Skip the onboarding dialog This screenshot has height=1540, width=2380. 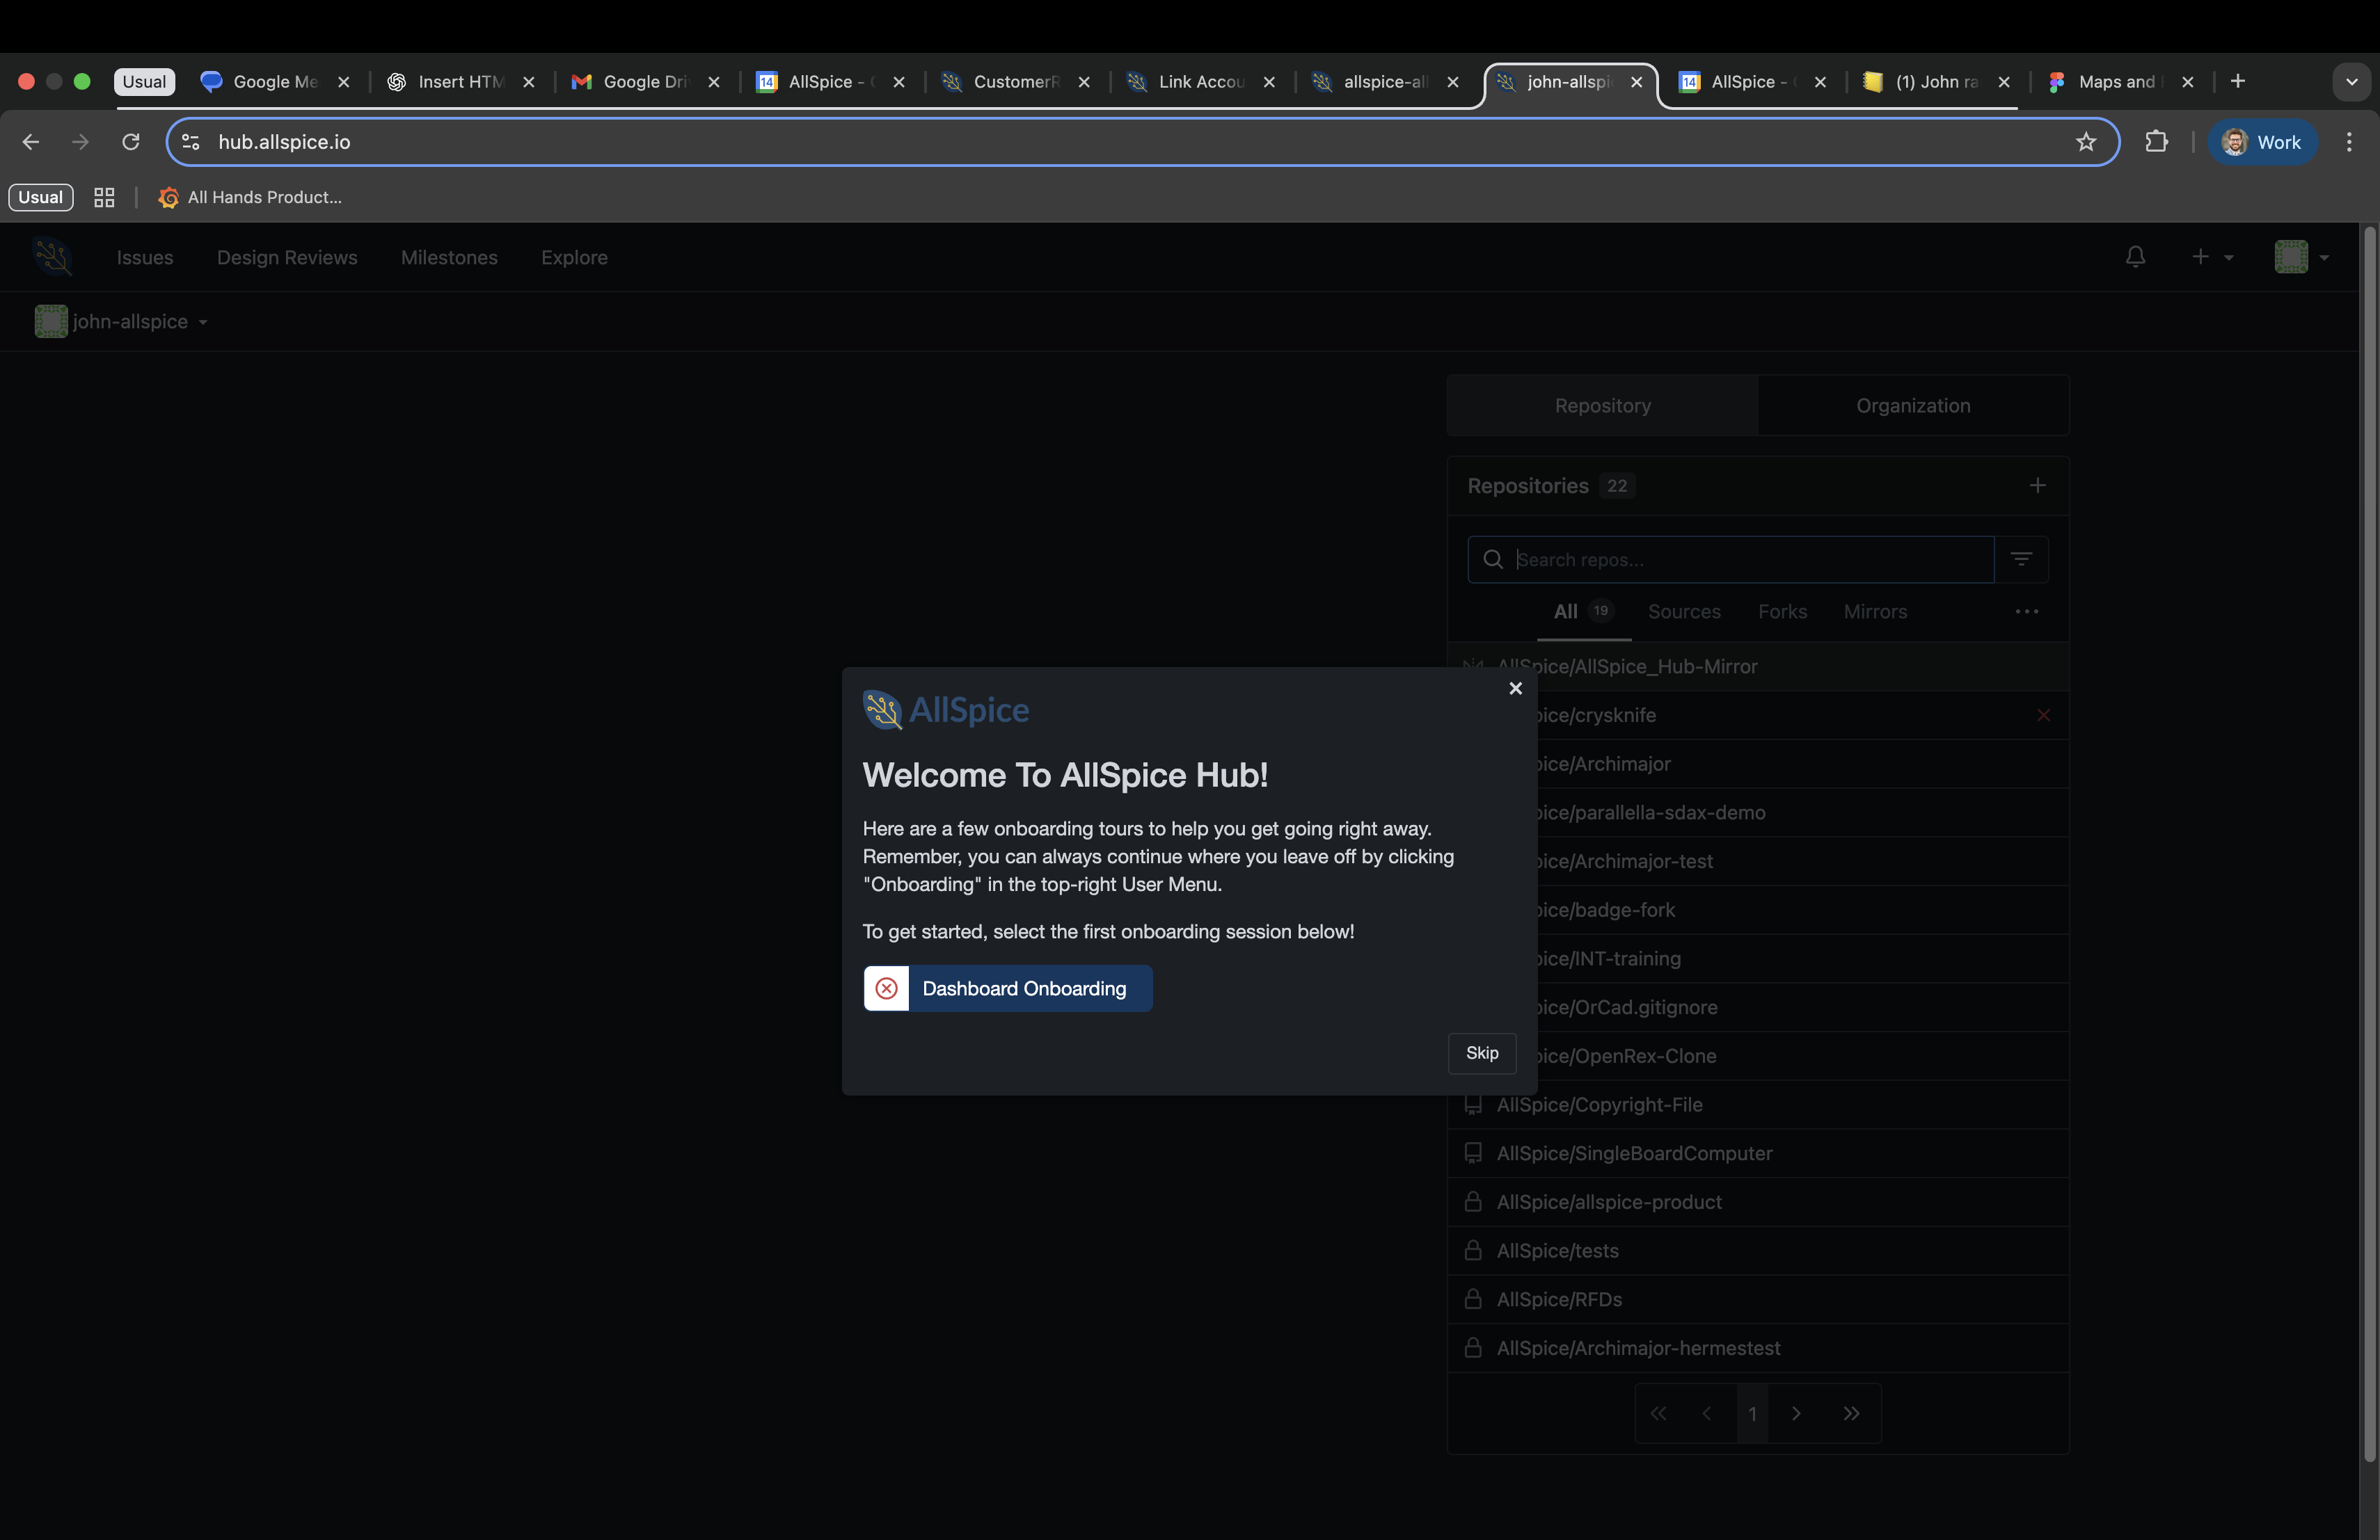click(x=1482, y=1053)
